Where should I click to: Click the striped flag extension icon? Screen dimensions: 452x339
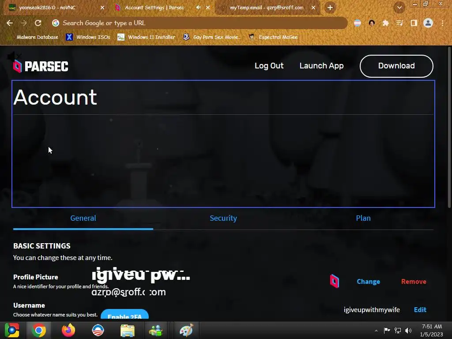(358, 23)
